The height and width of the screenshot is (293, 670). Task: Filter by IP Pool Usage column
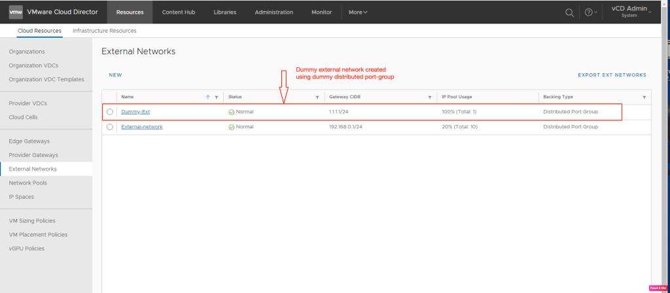point(529,97)
